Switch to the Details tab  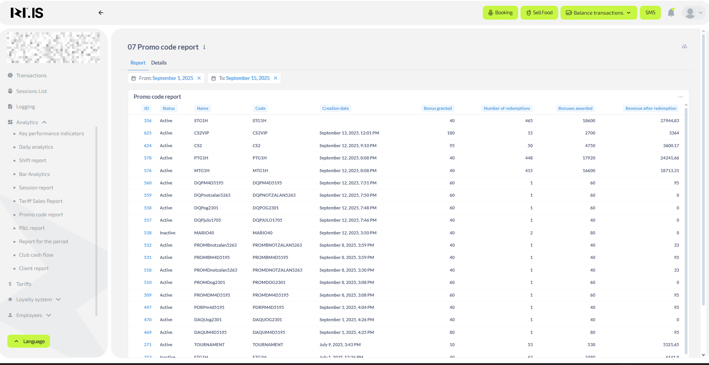coord(159,63)
